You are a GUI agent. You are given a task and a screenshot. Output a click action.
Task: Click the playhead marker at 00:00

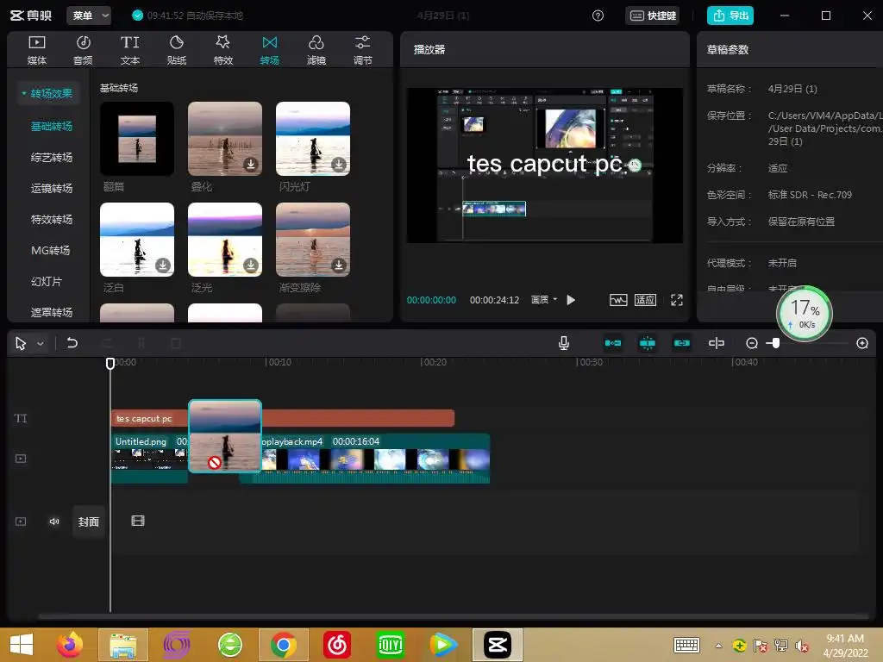[110, 364]
